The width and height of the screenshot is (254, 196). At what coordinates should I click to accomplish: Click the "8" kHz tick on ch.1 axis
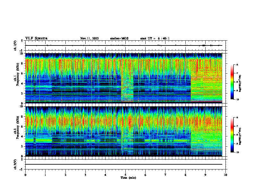pyautogui.click(x=22, y=63)
